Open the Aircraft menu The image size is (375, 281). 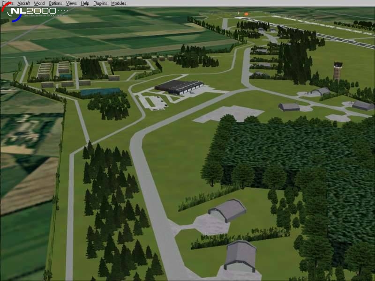(23, 3)
